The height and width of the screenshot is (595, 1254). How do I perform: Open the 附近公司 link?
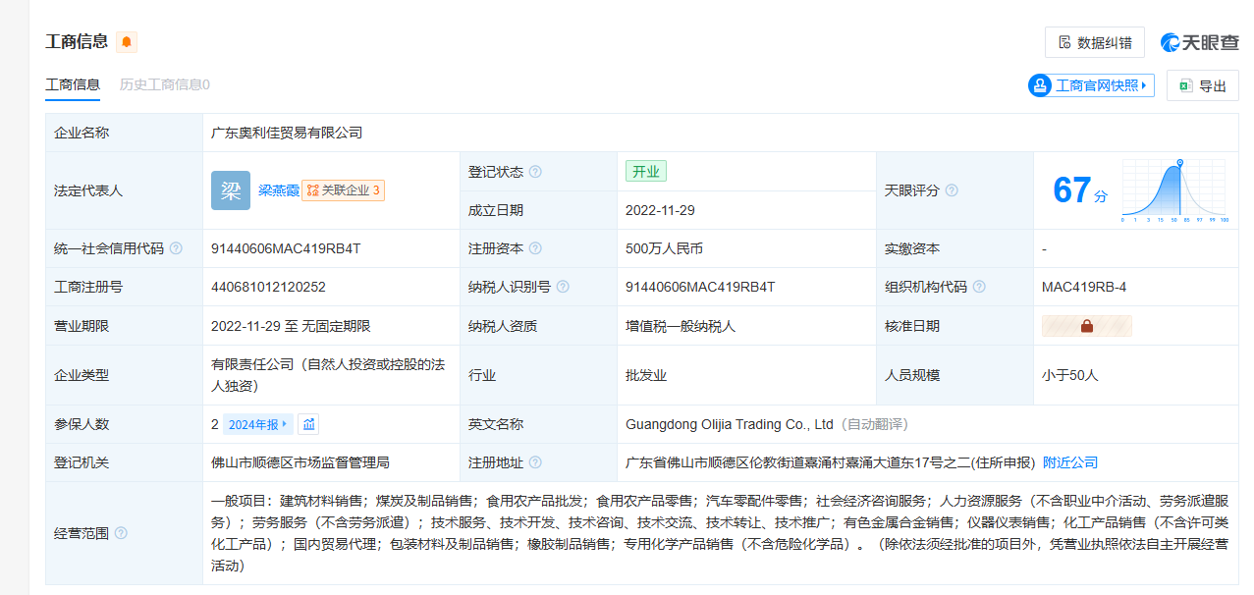1070,462
